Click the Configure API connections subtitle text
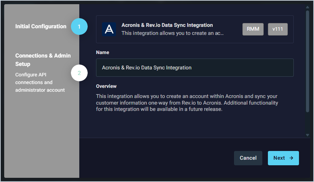 coord(40,82)
